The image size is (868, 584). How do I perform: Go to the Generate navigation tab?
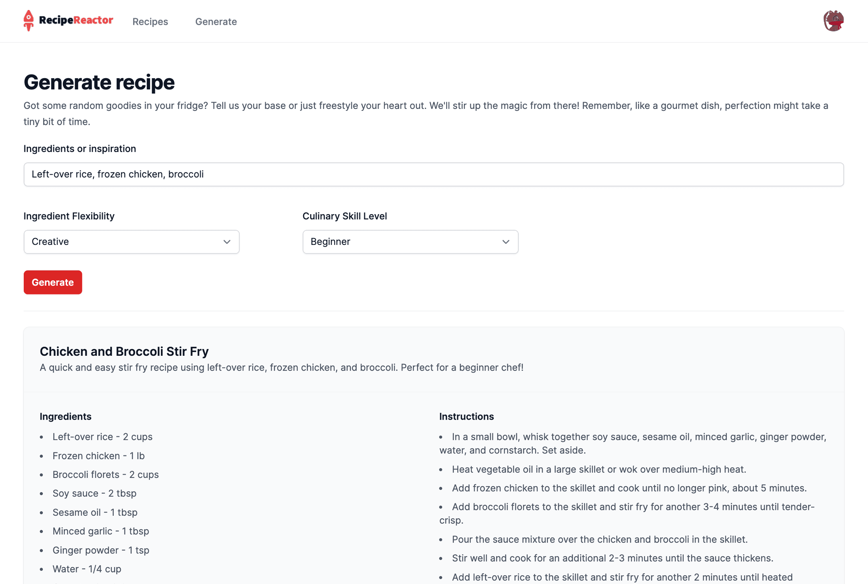[216, 22]
